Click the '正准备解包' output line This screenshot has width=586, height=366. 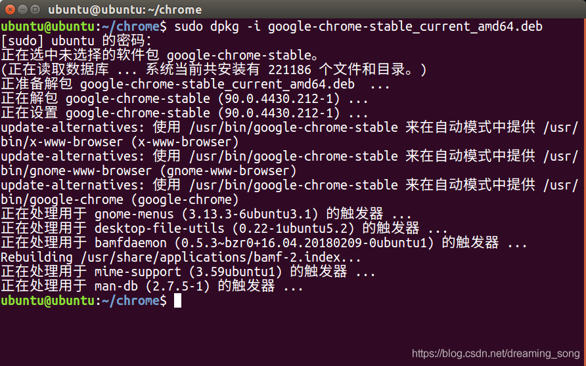coord(195,85)
